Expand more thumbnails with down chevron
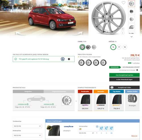 131,37
